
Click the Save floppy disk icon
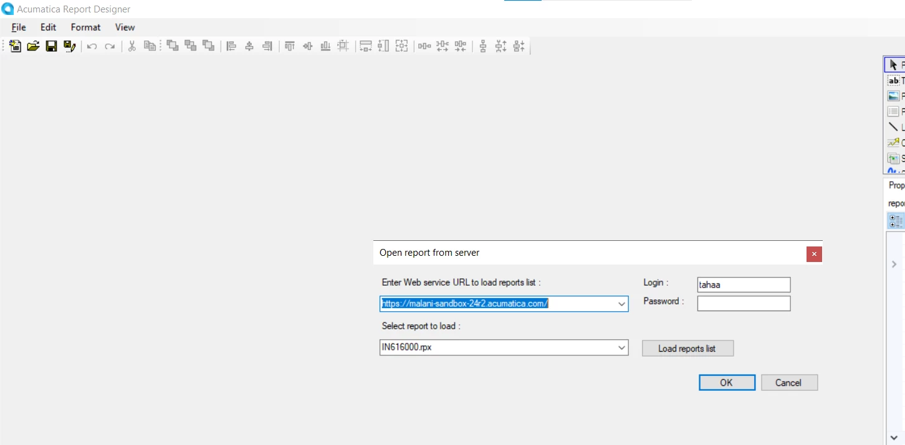click(52, 46)
